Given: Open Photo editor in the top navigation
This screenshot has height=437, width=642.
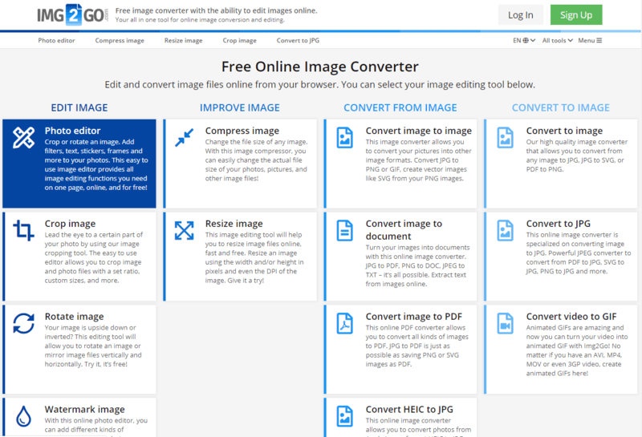Looking at the screenshot, I should coord(56,41).
